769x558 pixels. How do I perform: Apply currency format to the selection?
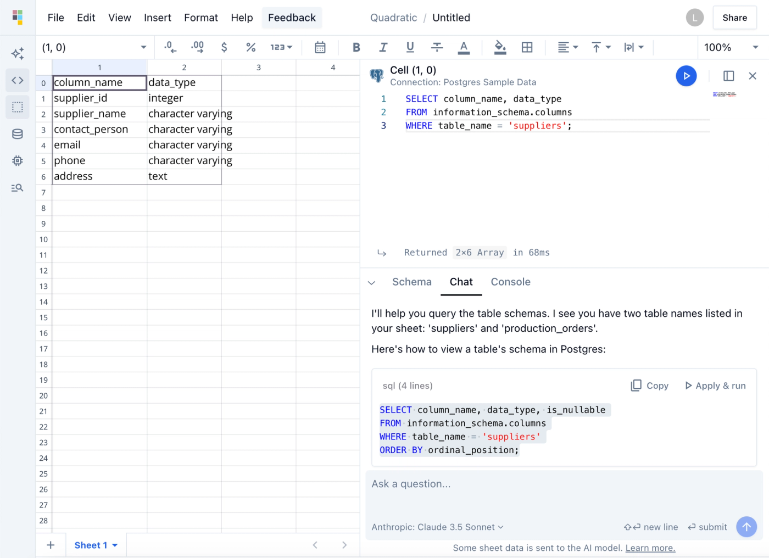pyautogui.click(x=224, y=47)
